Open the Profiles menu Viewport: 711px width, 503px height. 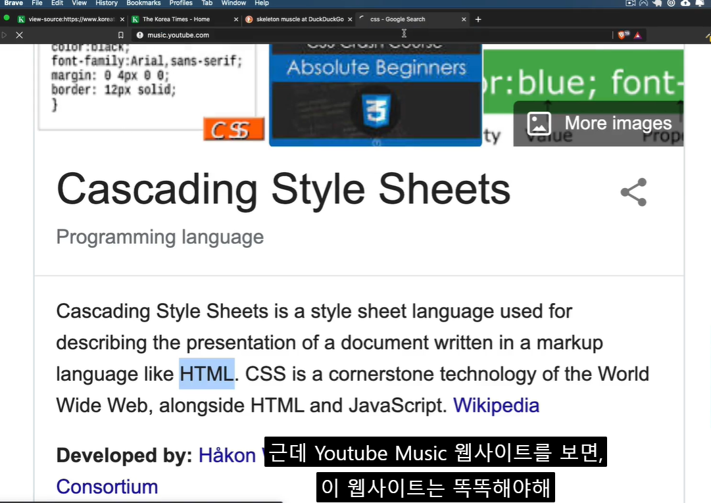tap(181, 3)
